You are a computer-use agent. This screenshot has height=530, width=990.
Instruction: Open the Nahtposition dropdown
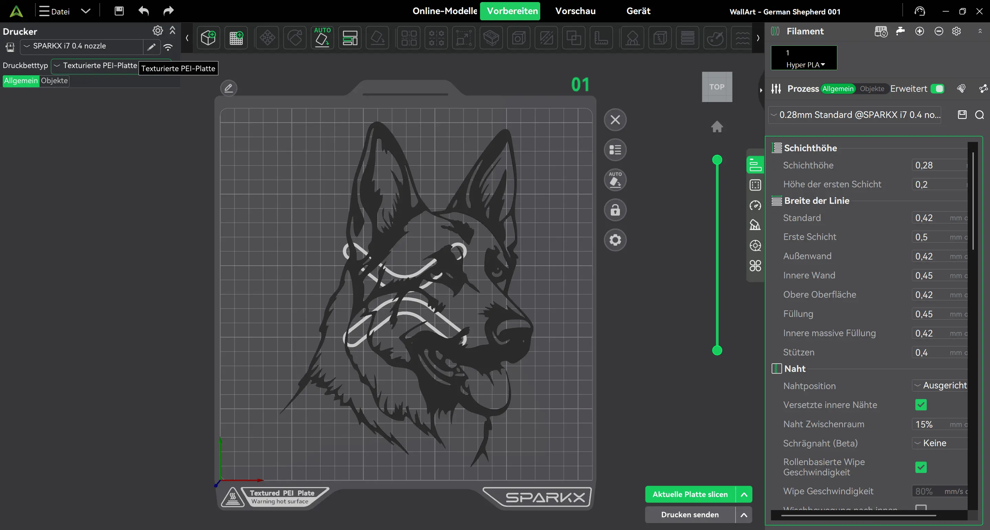pos(940,385)
